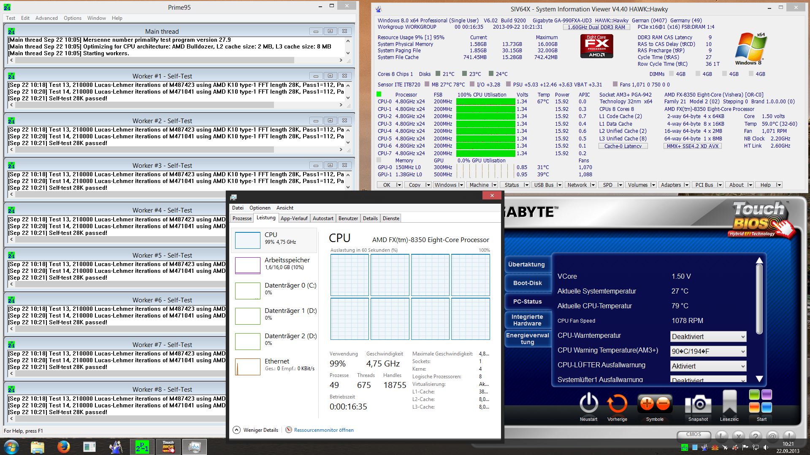
Task: Click the CMOS button in Touch BIOS
Action: coord(694,435)
